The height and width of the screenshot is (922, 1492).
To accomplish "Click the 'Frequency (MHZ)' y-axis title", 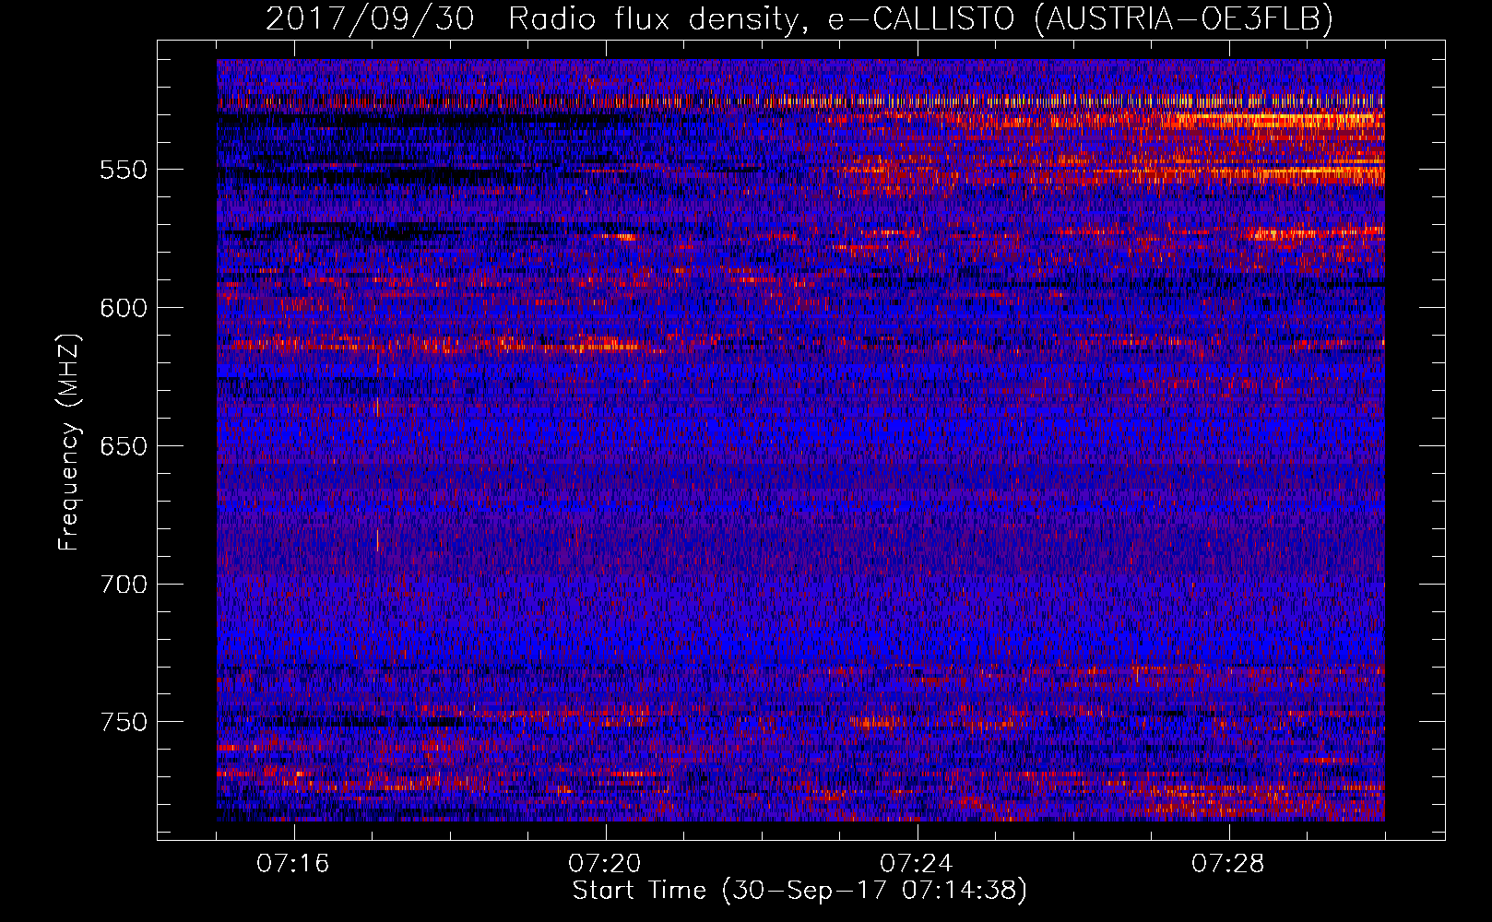I will coord(70,442).
